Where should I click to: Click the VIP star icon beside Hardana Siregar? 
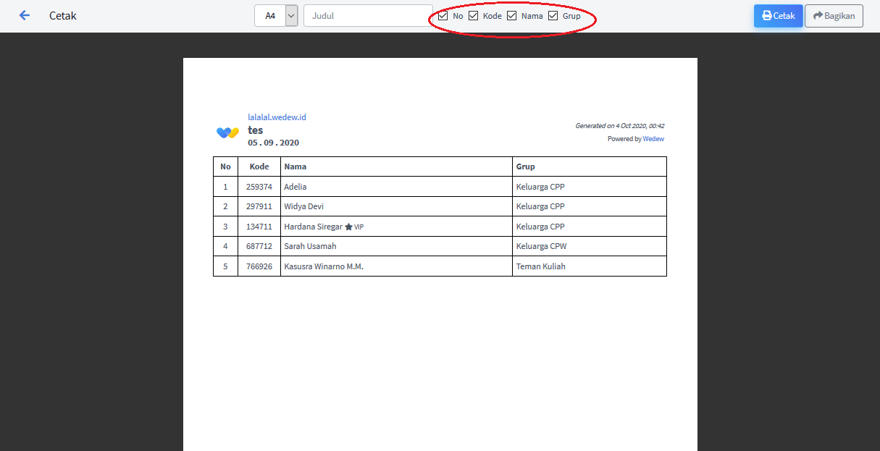click(x=348, y=227)
